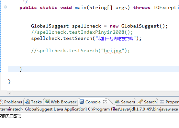
Task: Click the Web Browser globe icon
Action: pos(47,102)
